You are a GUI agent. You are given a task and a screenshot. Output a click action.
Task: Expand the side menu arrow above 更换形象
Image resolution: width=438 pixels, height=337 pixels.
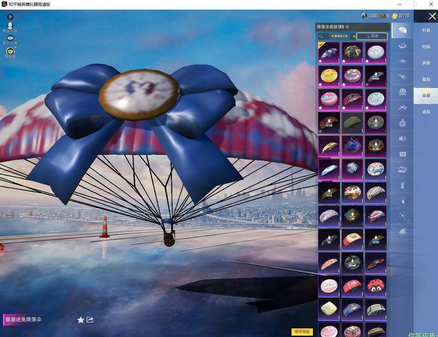coord(10,16)
